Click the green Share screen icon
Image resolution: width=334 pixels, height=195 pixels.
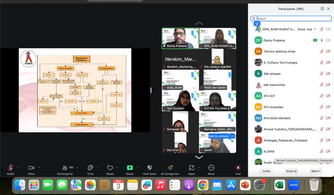130,168
